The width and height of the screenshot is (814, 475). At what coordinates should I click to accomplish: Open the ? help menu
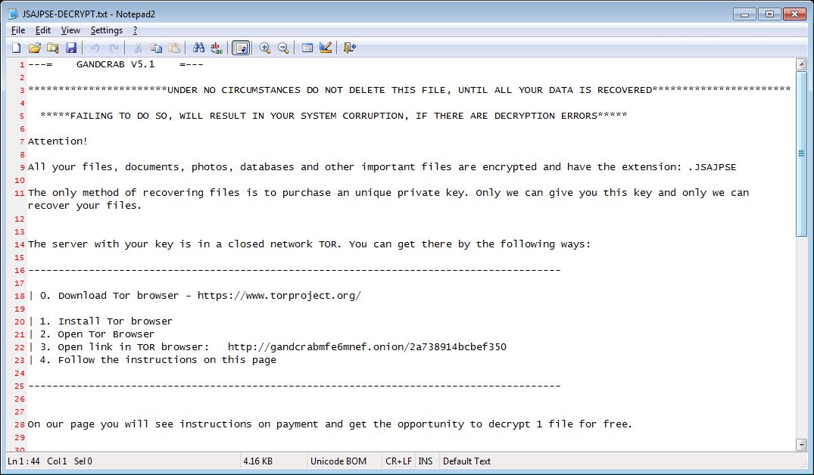tap(135, 30)
